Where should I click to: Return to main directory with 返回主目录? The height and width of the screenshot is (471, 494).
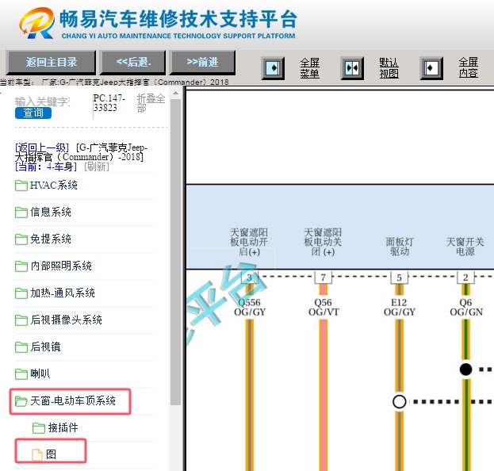pos(52,62)
